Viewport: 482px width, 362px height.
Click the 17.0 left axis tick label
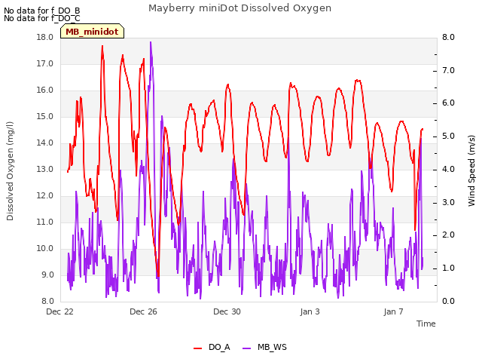point(45,63)
